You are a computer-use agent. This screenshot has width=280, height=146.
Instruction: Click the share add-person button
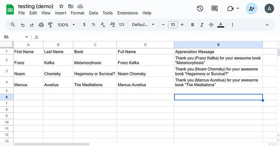[252, 8]
